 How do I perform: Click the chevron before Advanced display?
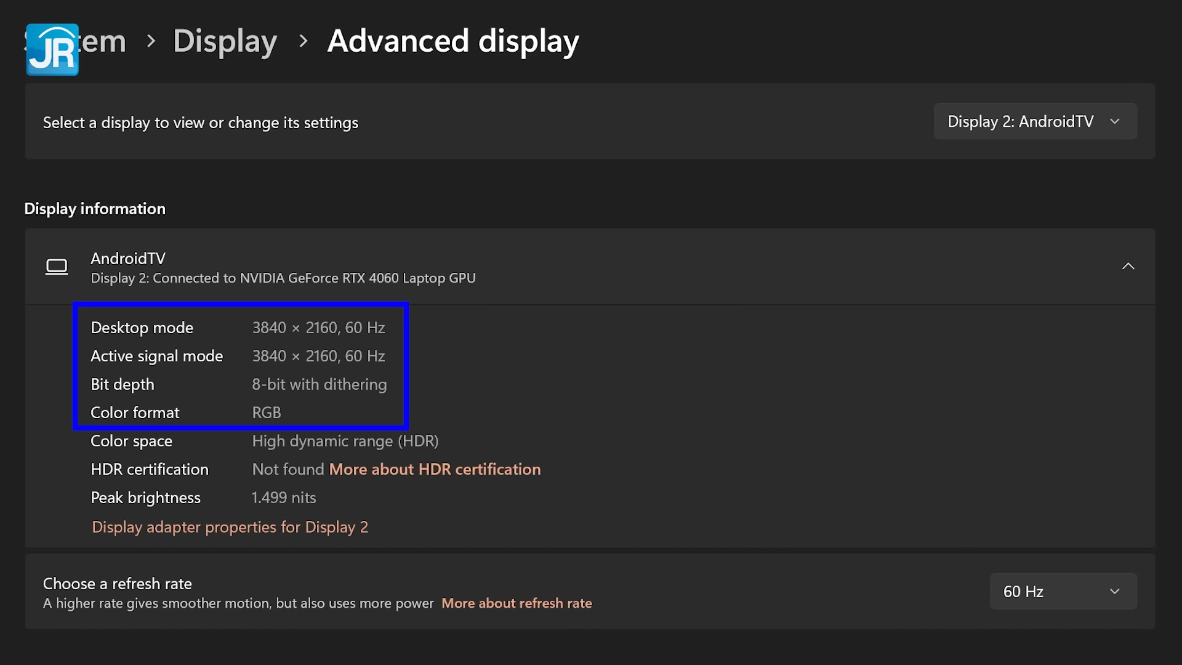[x=303, y=41]
